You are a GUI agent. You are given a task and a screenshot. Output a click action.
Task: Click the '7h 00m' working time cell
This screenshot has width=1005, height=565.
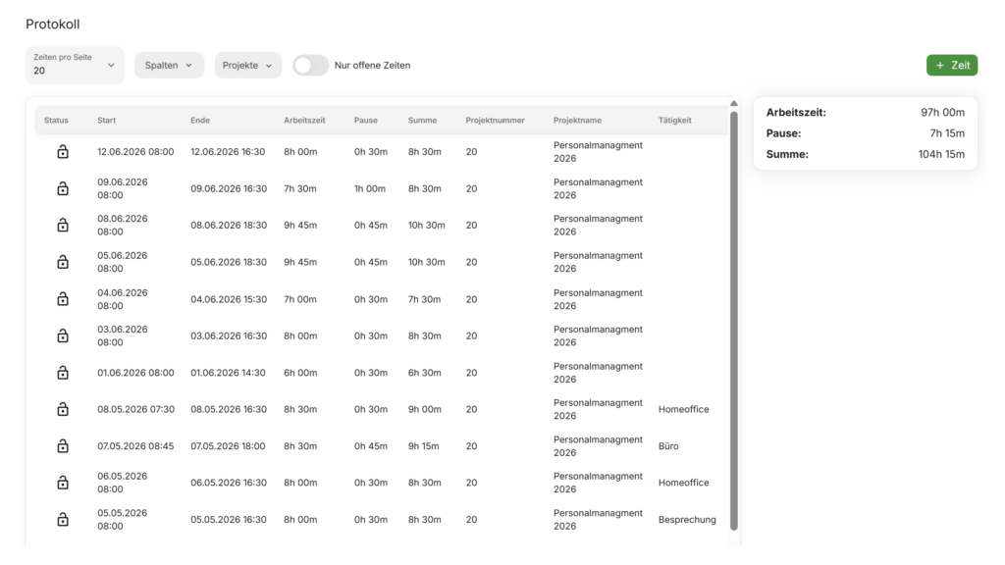point(300,299)
